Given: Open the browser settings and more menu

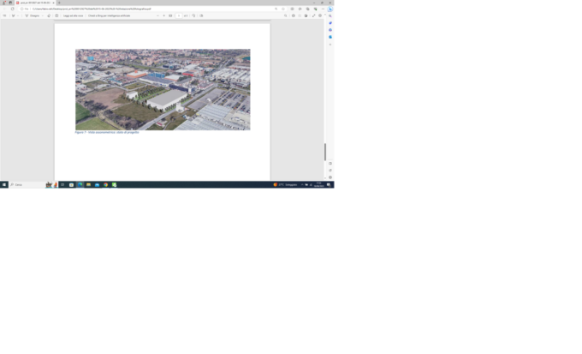Looking at the screenshot, I should [323, 9].
